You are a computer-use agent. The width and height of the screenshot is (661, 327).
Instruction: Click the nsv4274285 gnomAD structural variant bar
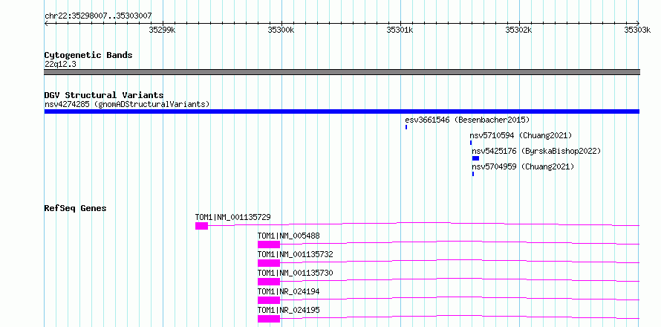pos(342,111)
